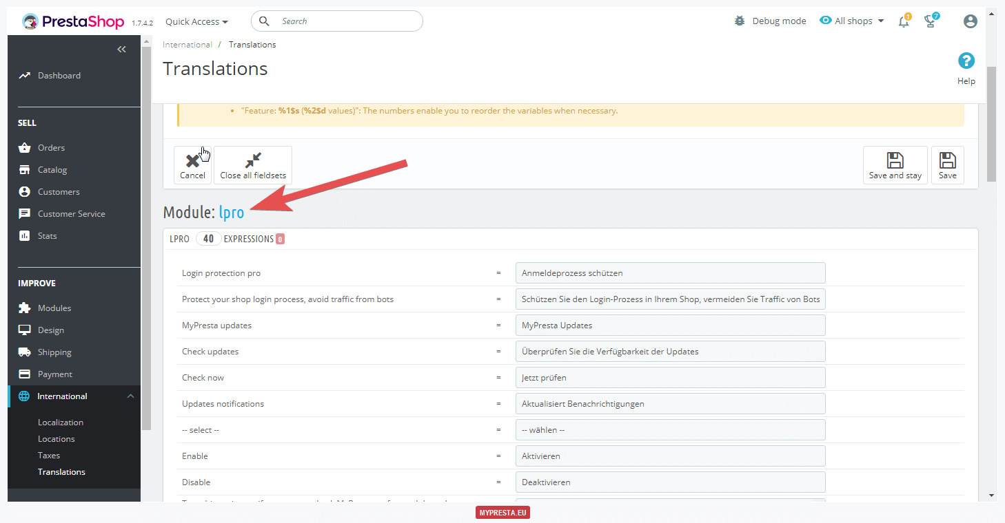Click the Orders basket icon

pyautogui.click(x=25, y=148)
